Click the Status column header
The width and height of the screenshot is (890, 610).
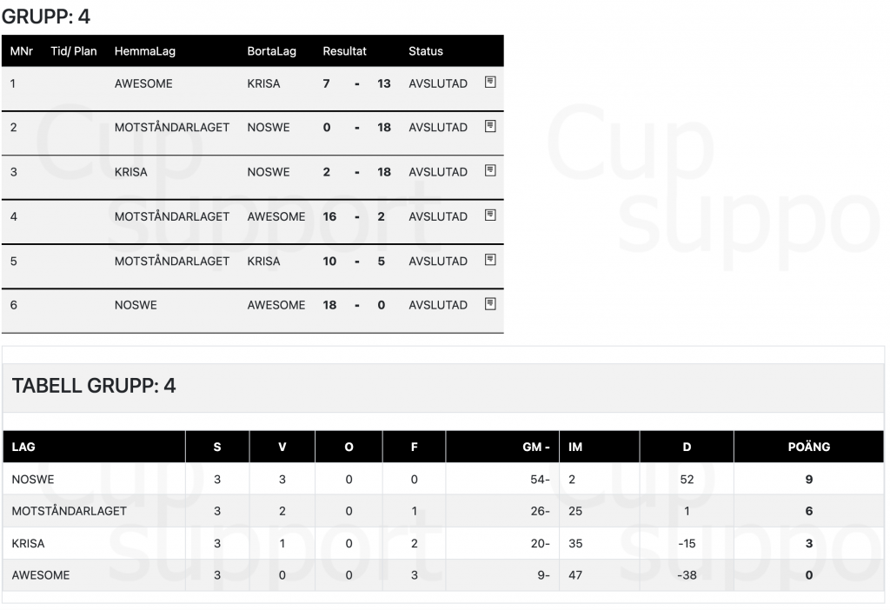pos(426,51)
